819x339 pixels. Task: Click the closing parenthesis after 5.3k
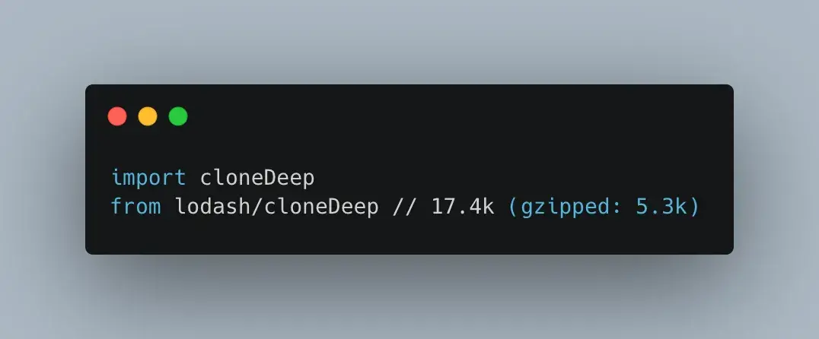(x=693, y=207)
